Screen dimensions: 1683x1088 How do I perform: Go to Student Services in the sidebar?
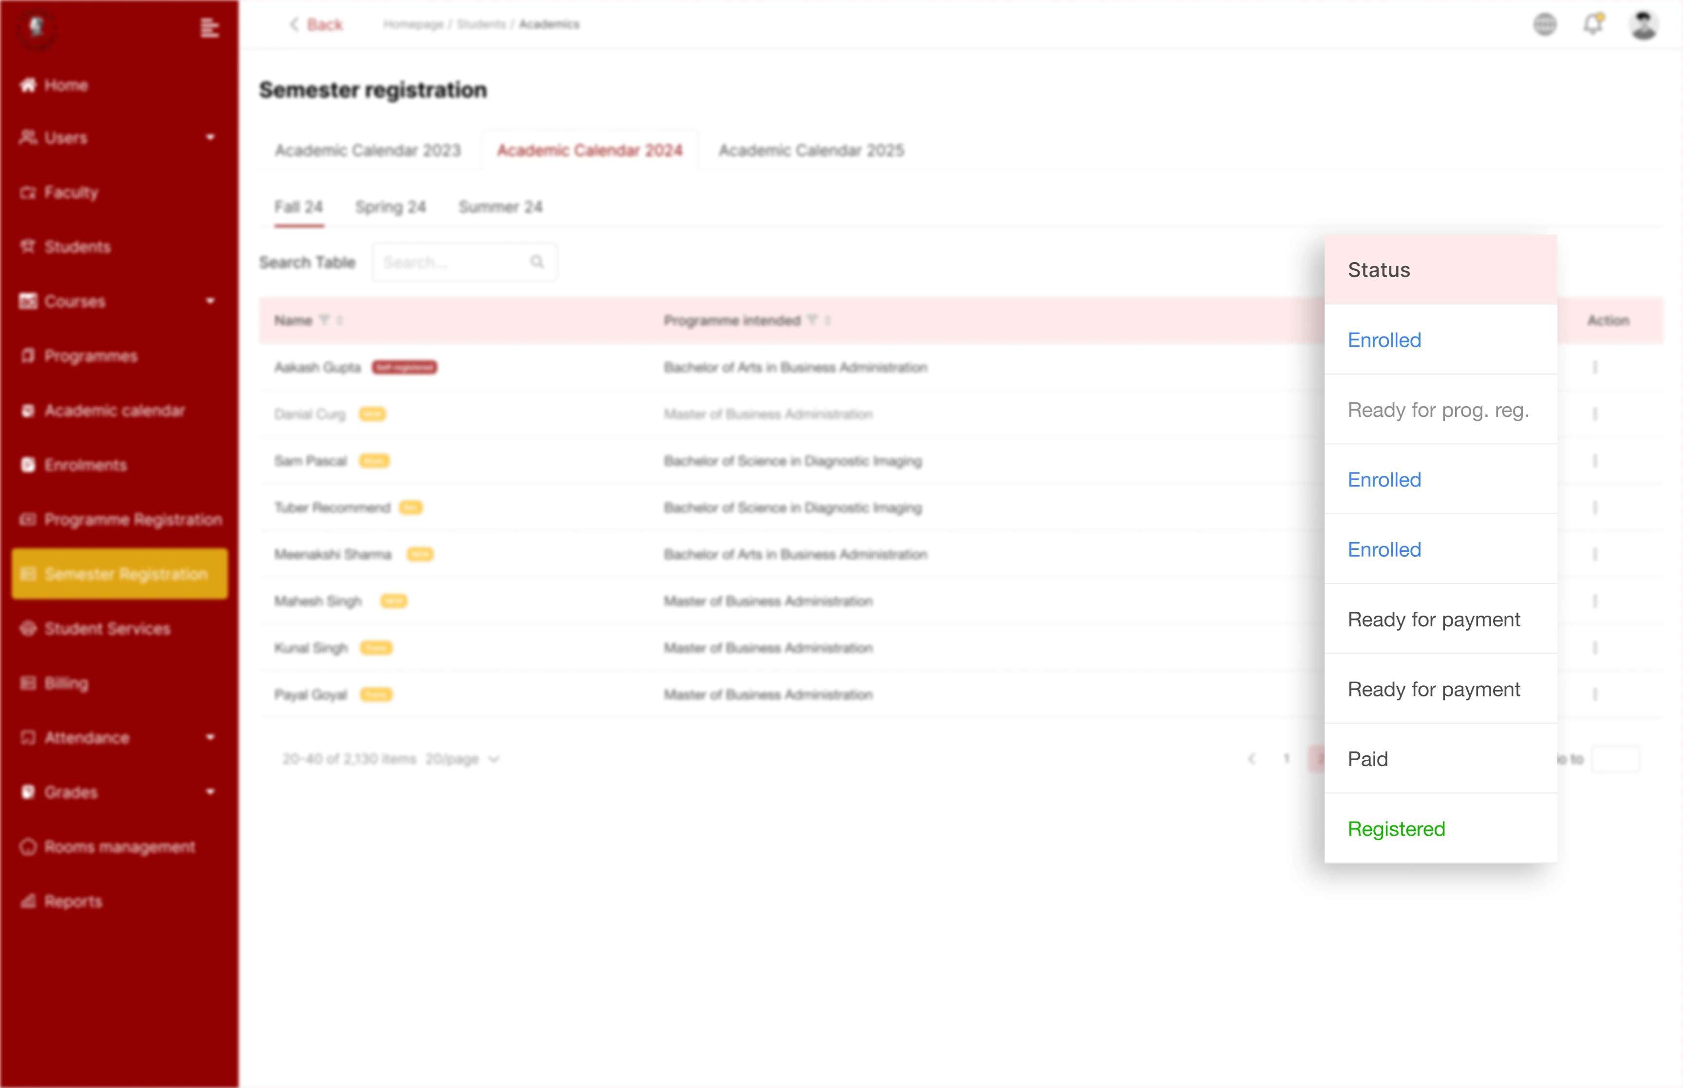[x=107, y=629]
